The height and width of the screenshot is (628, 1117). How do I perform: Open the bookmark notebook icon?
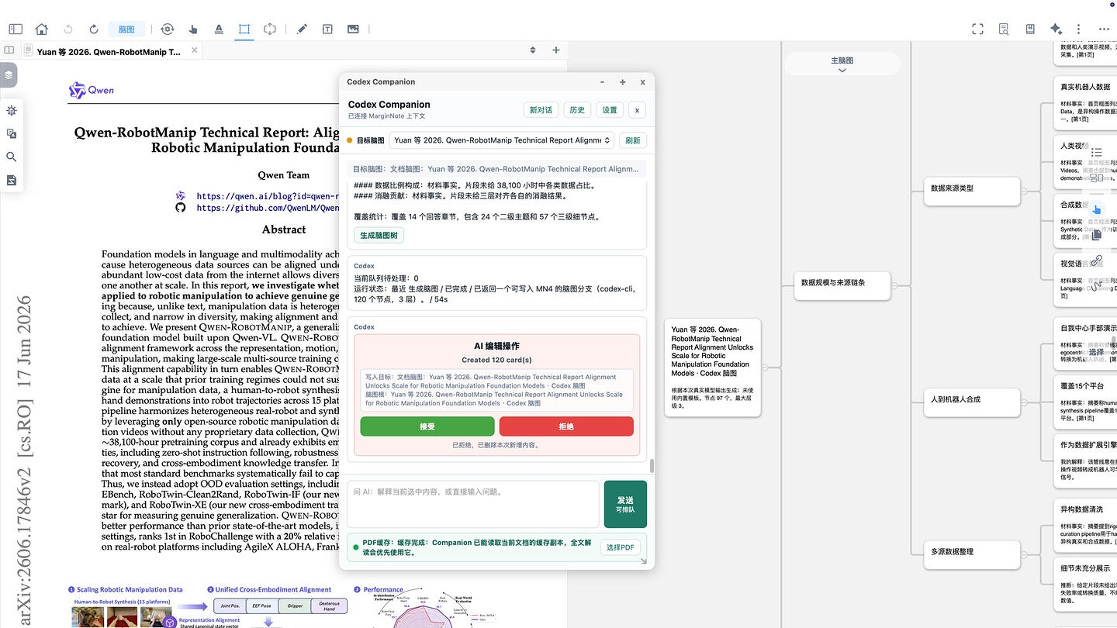(1030, 29)
